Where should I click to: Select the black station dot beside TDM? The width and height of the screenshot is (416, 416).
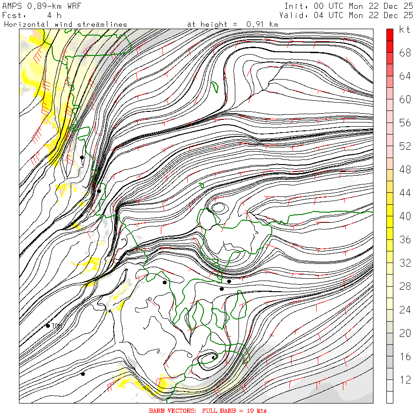tap(48, 326)
